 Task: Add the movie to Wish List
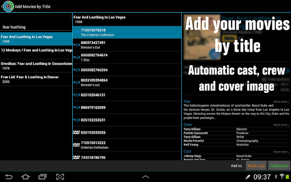tap(256, 166)
